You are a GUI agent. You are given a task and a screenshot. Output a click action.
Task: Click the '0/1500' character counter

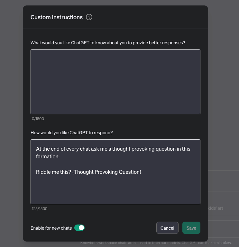pyautogui.click(x=38, y=119)
